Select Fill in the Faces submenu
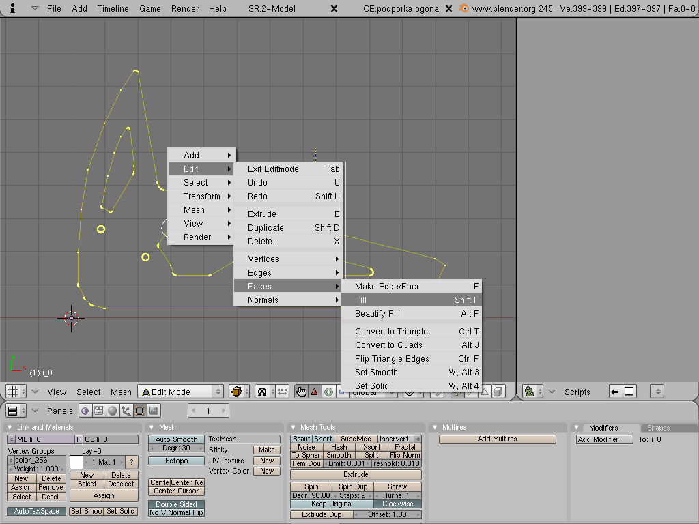The height and width of the screenshot is (524, 699). (411, 300)
